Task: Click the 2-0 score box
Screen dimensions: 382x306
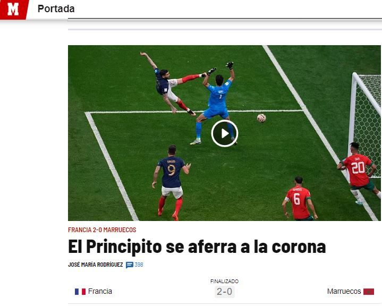Action: pos(224,292)
